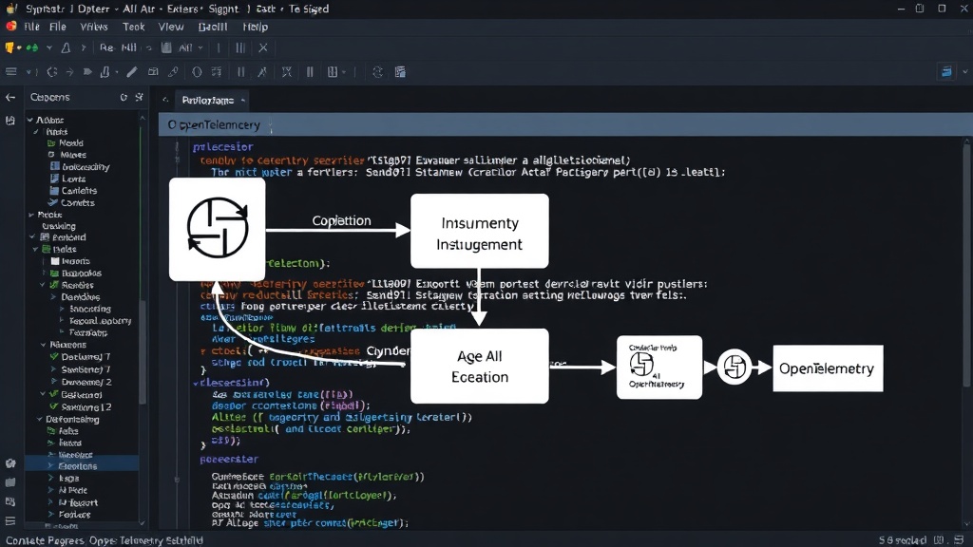Screen dimensions: 973x547
Task: Click the right arrow icon in second toolbar
Action: 69,72
